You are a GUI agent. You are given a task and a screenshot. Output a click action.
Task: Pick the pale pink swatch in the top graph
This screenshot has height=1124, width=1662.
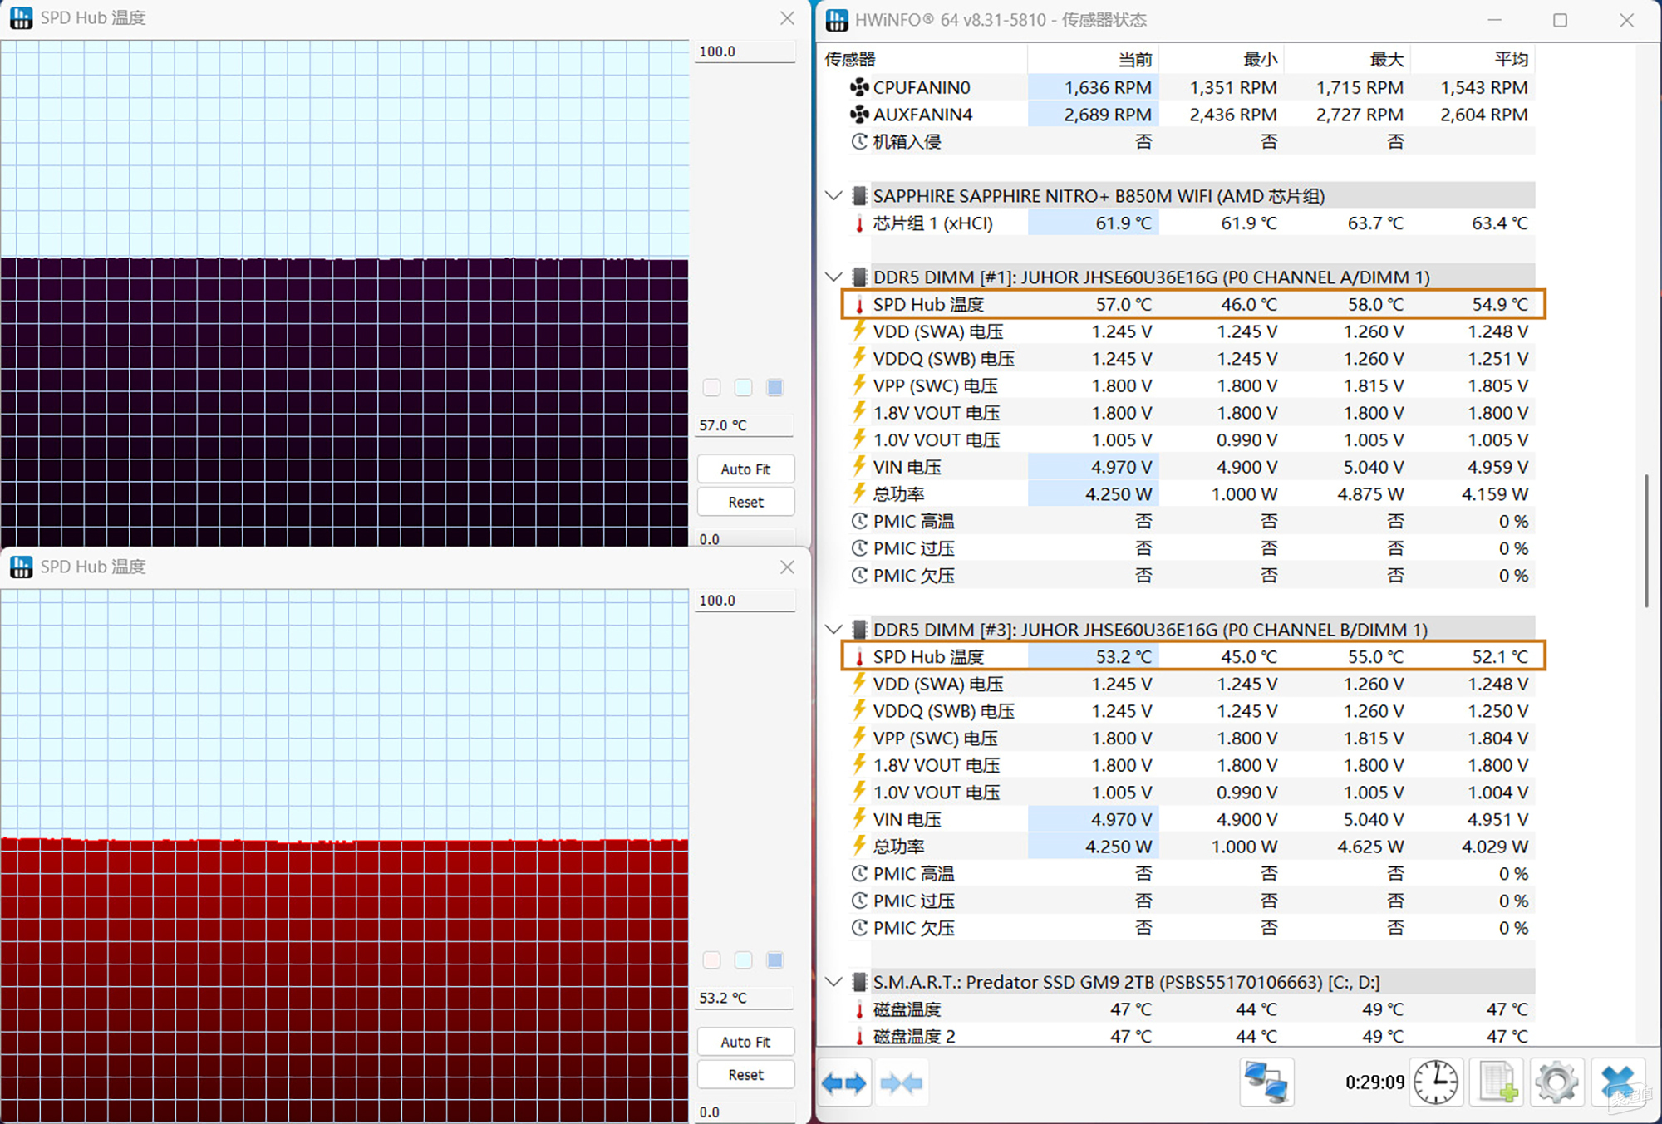[711, 387]
